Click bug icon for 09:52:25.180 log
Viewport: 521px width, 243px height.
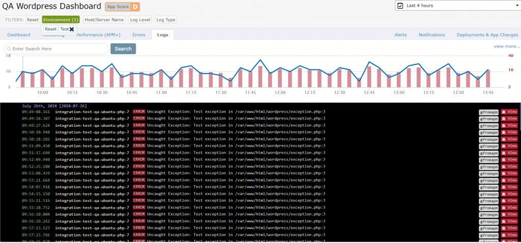[504, 167]
